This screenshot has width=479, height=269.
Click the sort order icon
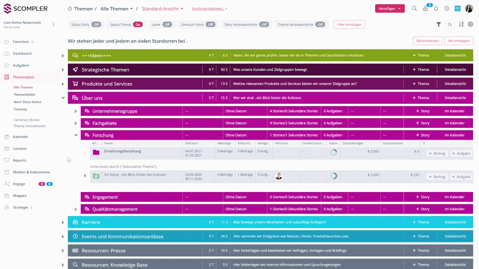pyautogui.click(x=461, y=24)
